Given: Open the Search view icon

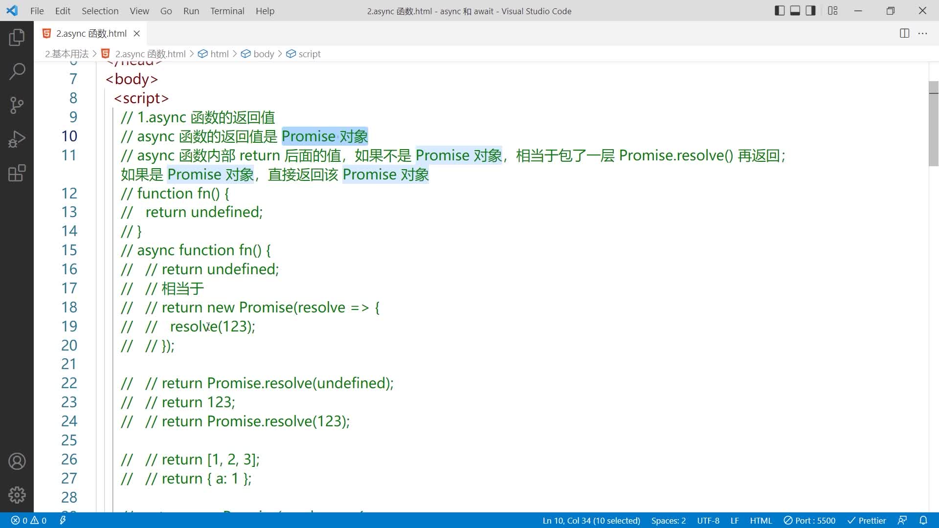Looking at the screenshot, I should coord(17,71).
